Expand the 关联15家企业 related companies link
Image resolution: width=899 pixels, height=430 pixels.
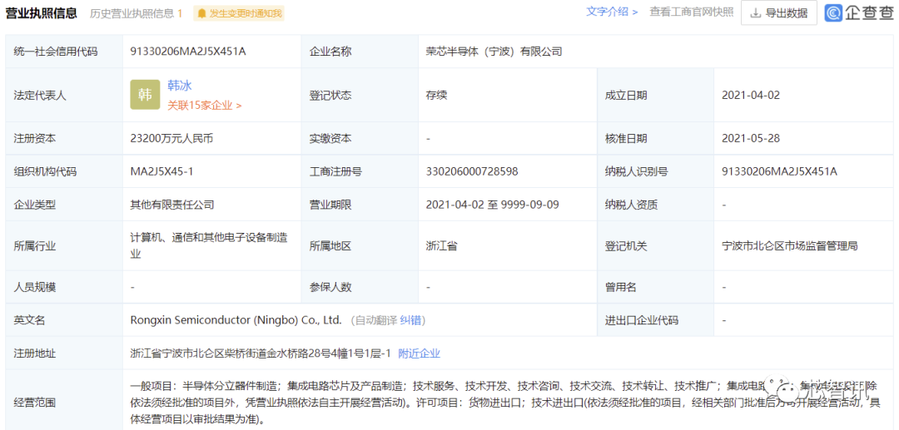[x=205, y=106]
